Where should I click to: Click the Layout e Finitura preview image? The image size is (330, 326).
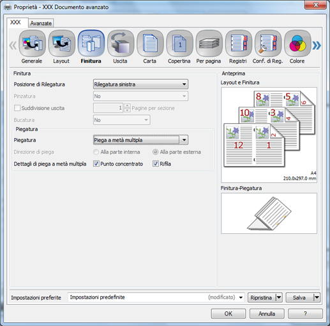[269, 135]
